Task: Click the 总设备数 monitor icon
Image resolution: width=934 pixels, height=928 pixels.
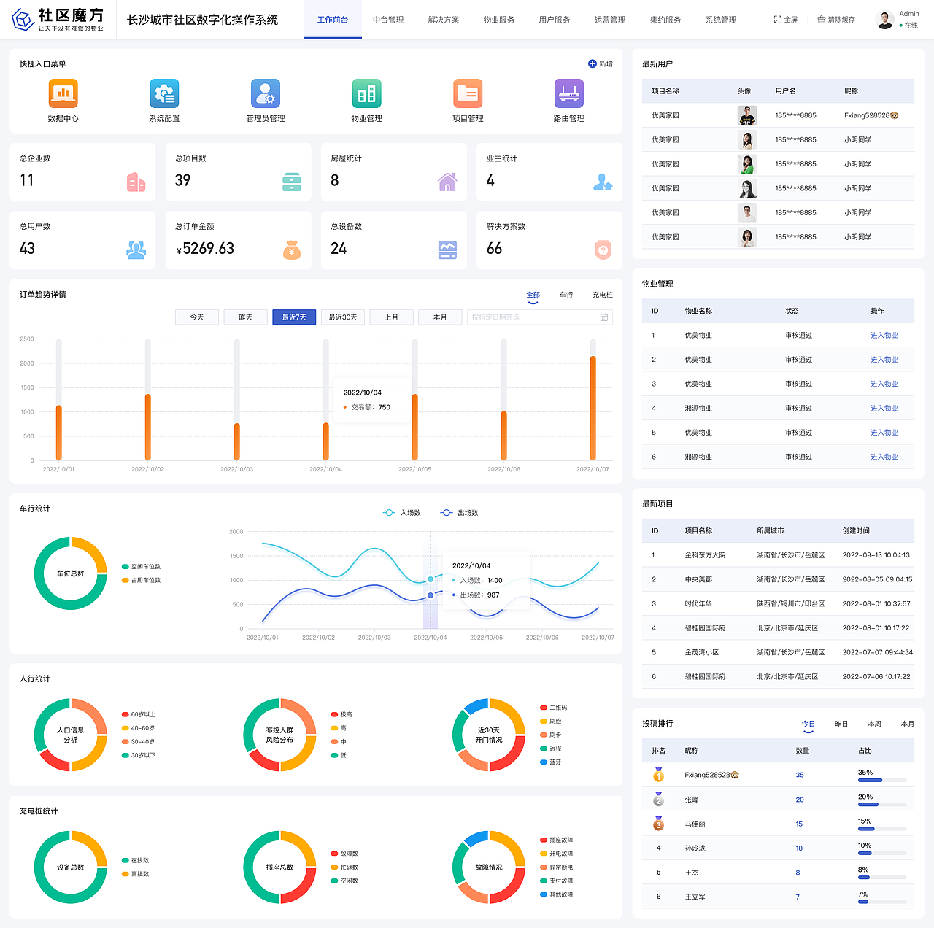Action: click(447, 250)
